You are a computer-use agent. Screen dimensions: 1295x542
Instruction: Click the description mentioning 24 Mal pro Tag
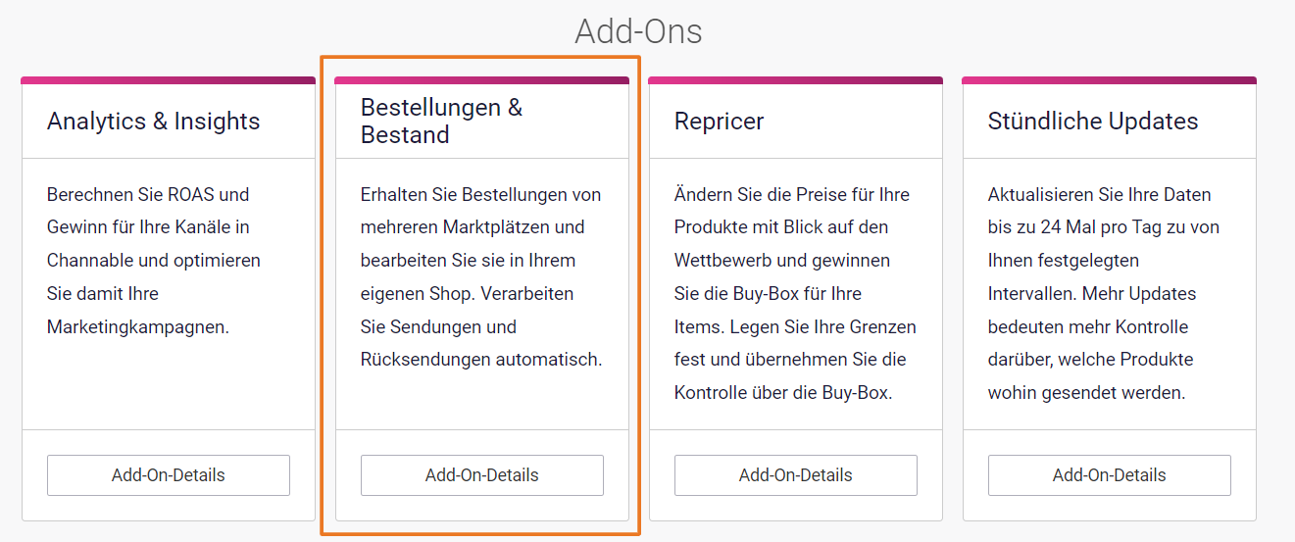1103,294
